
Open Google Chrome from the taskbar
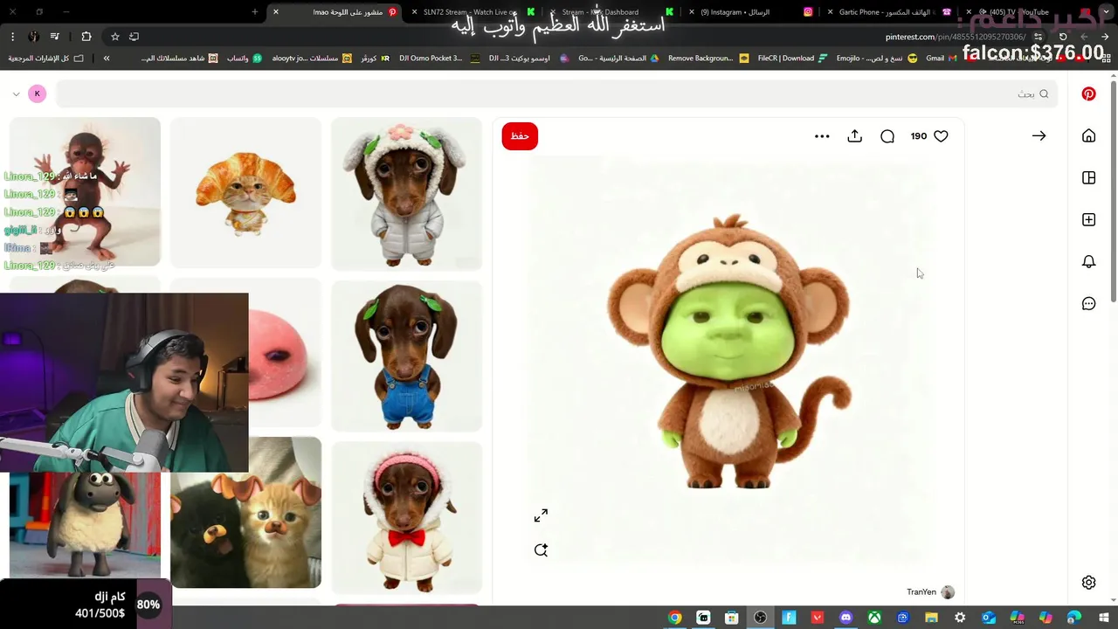674,618
